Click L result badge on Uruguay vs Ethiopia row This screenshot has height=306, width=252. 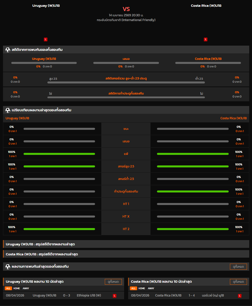(x=115, y=296)
